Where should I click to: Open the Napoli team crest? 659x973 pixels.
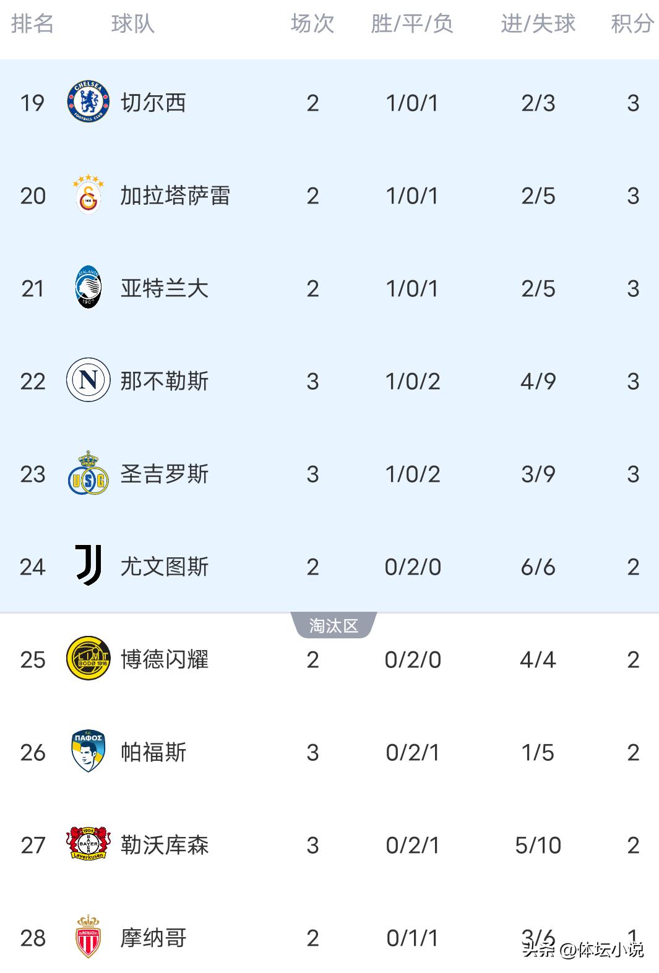click(x=88, y=380)
